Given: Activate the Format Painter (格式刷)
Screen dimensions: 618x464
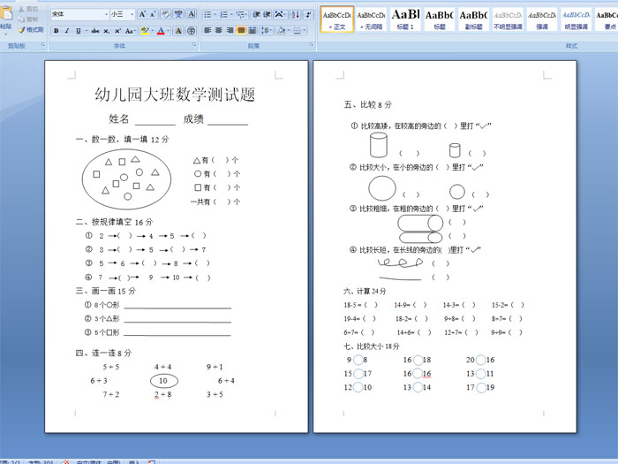Looking at the screenshot, I should coord(31,29).
